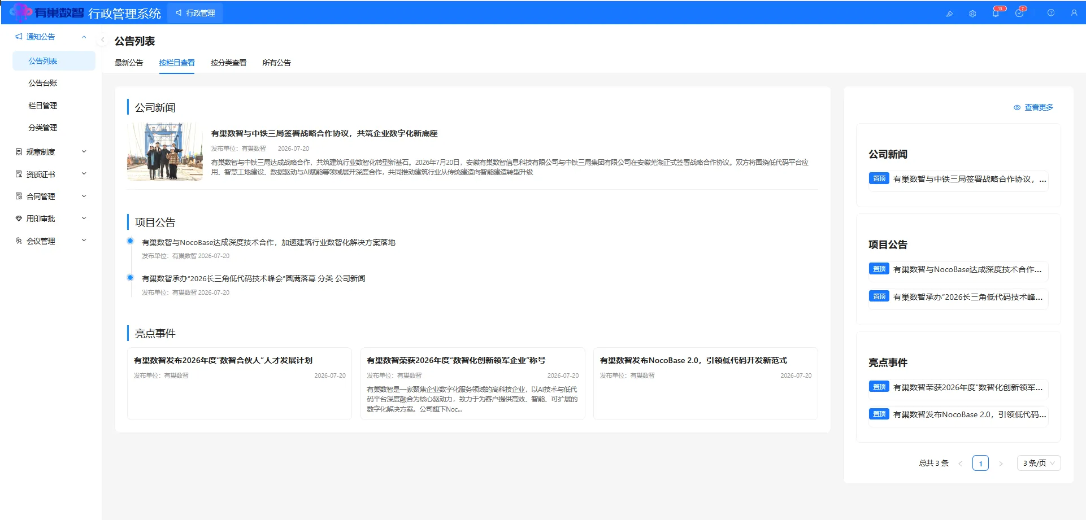
Task: Switch to 按分类查看 tab
Action: (x=228, y=63)
